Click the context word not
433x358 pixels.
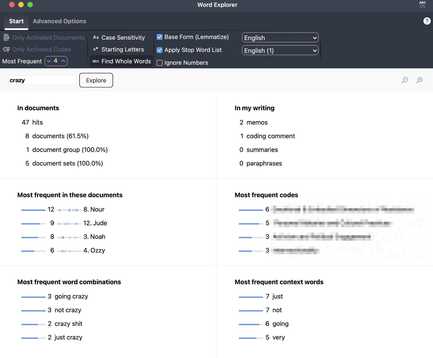277,310
